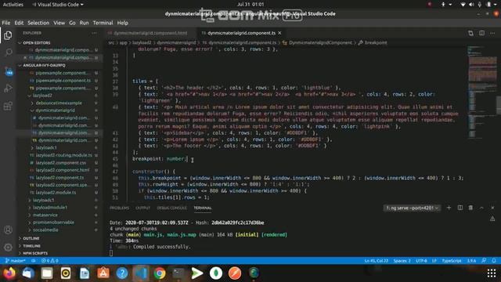The width and height of the screenshot is (501, 282).
Task: Open the Extensions view
Action: pyautogui.click(x=8, y=106)
